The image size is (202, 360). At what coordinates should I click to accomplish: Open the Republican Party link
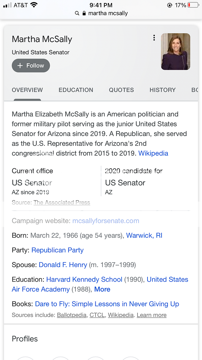click(x=57, y=250)
